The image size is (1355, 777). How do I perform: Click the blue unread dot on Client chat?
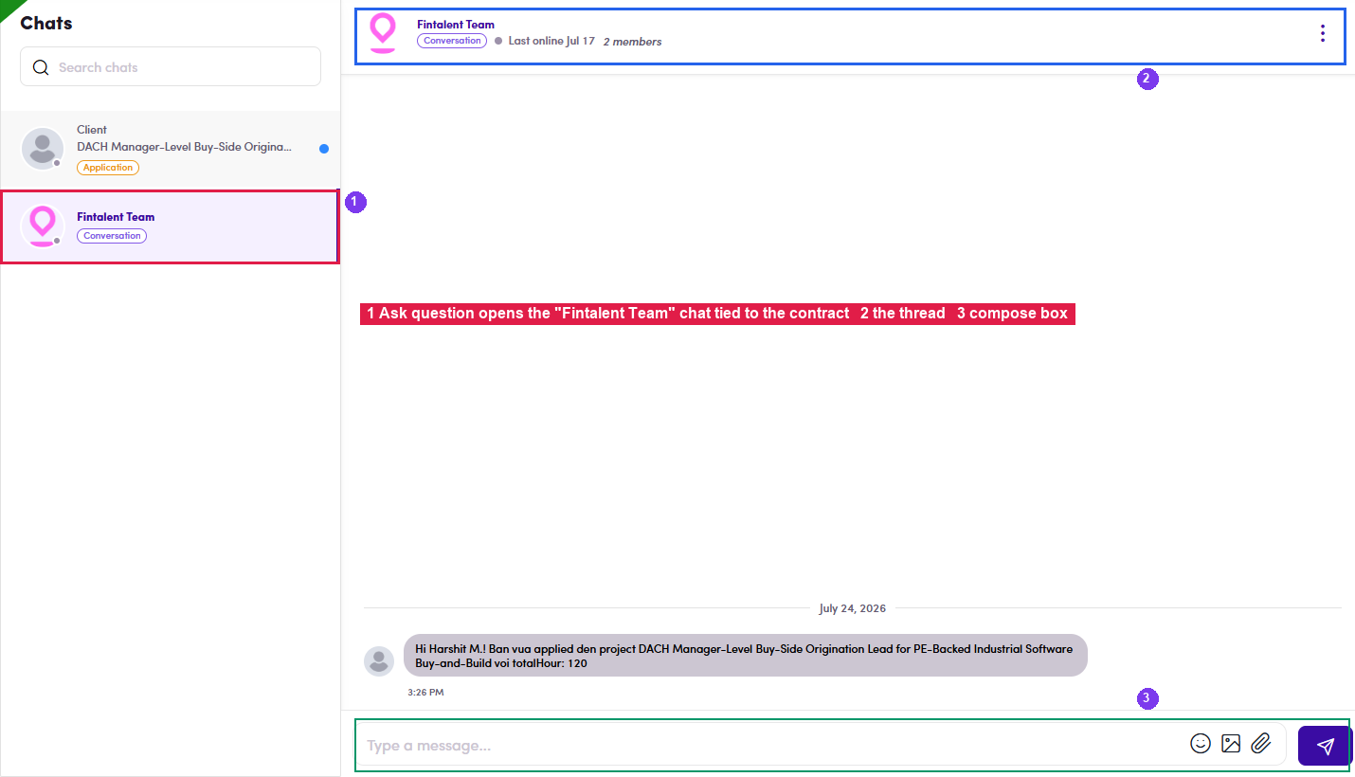point(324,149)
